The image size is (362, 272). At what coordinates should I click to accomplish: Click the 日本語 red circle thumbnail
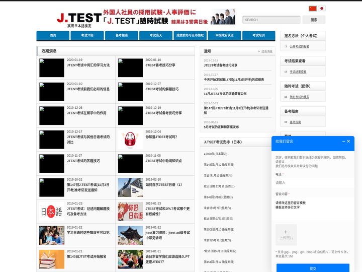click(52, 212)
